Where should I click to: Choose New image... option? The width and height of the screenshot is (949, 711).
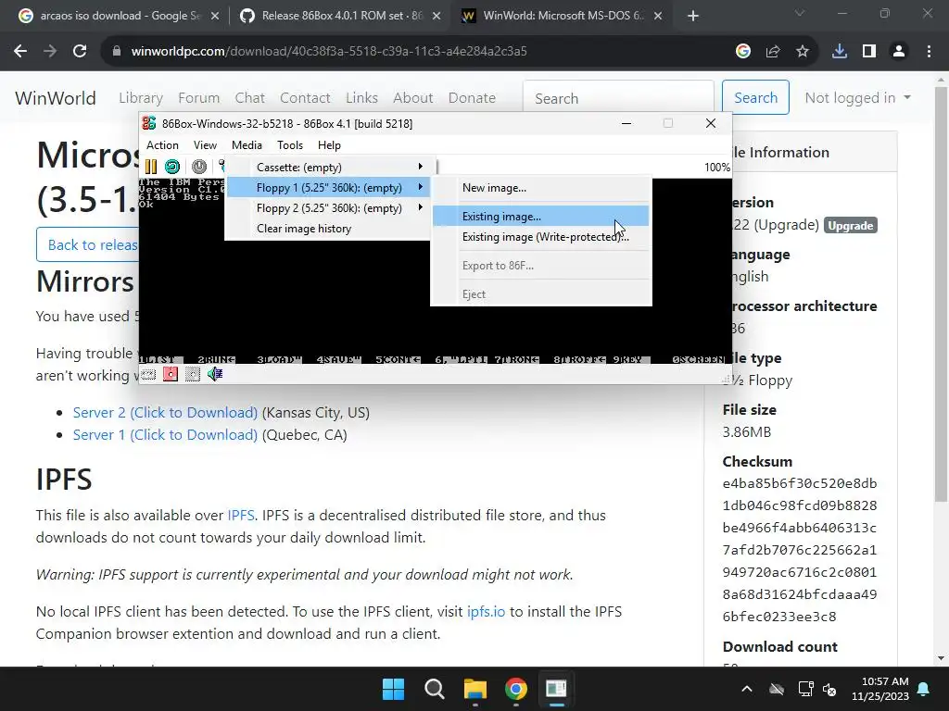click(x=541, y=188)
